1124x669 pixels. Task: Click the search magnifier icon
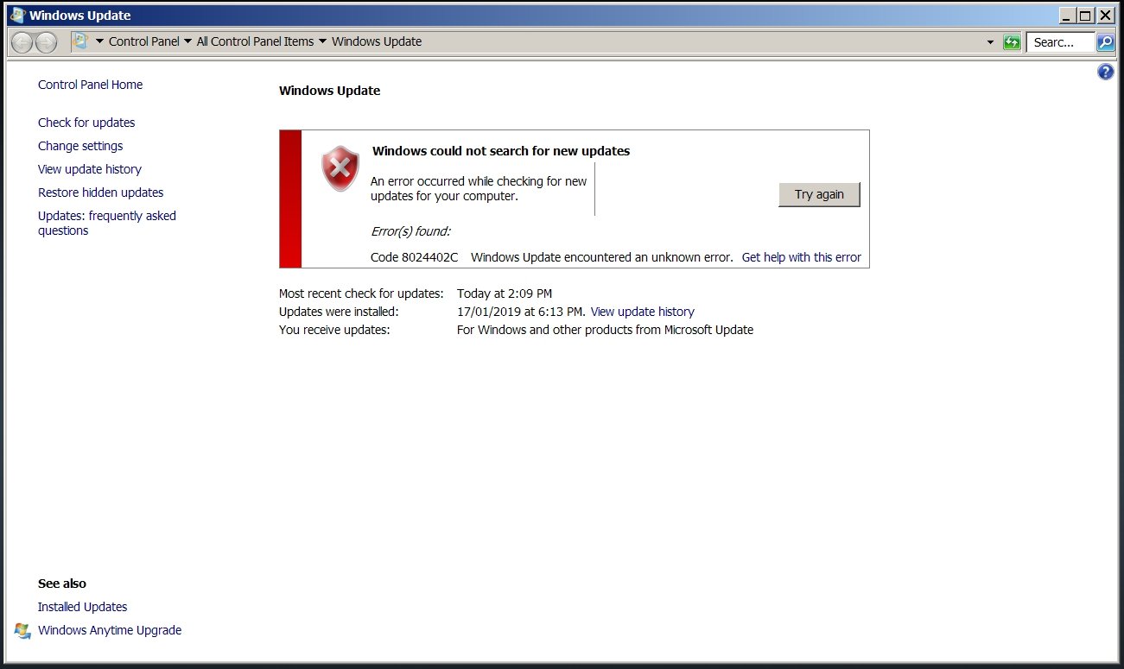[x=1106, y=42]
